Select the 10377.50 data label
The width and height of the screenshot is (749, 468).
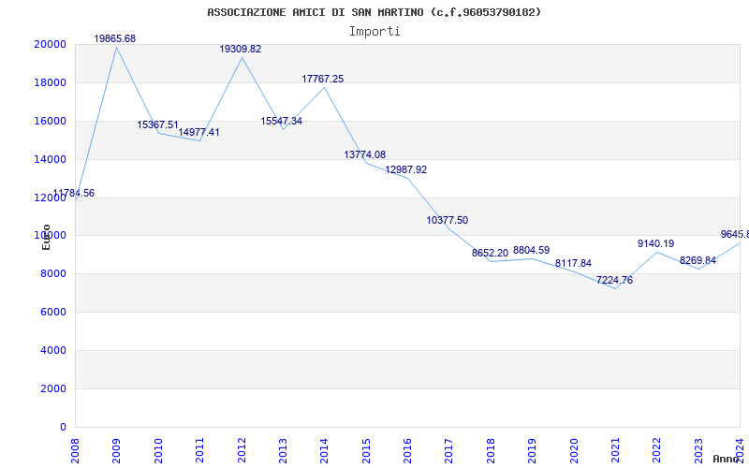448,220
